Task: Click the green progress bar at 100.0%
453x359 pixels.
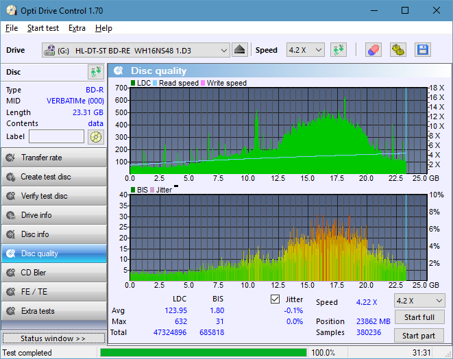Action: [204, 353]
